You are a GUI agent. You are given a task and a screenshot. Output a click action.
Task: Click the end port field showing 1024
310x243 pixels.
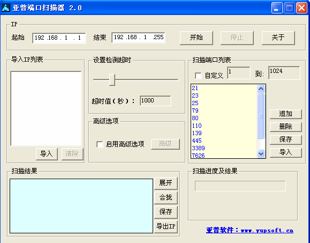tap(284, 72)
